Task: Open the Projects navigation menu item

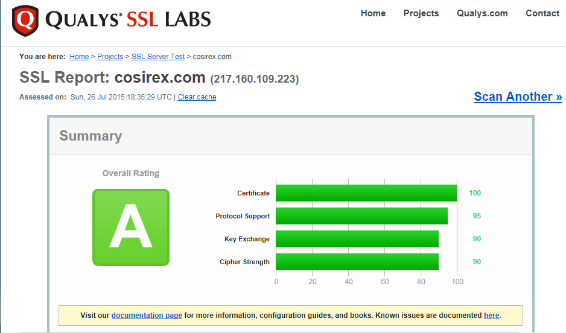Action: (x=421, y=13)
